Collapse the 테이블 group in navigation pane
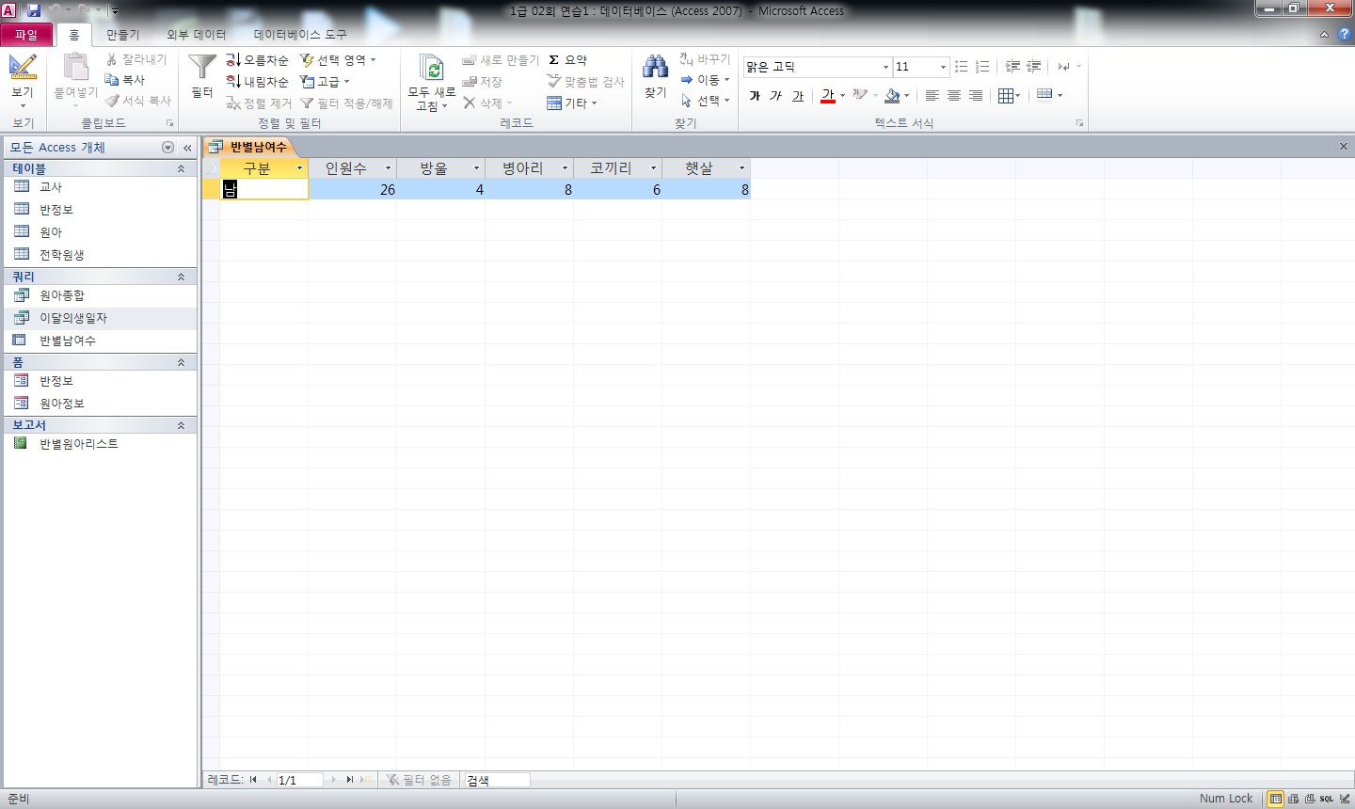The image size is (1355, 809). [181, 168]
